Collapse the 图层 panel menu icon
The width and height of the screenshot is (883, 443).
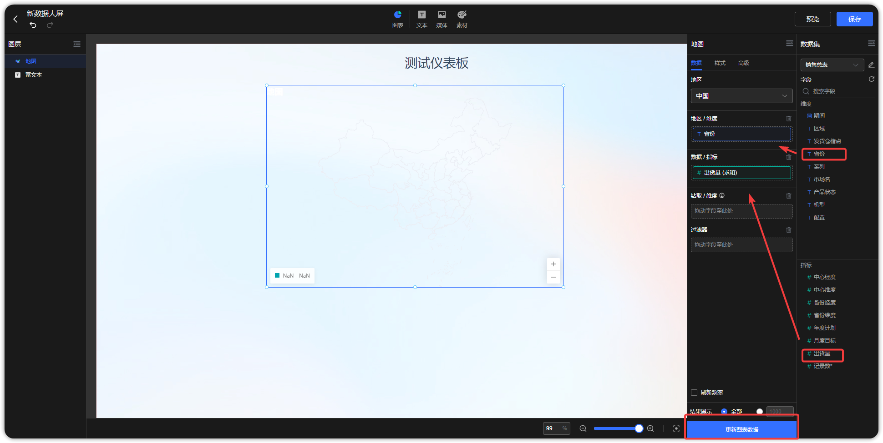[77, 44]
